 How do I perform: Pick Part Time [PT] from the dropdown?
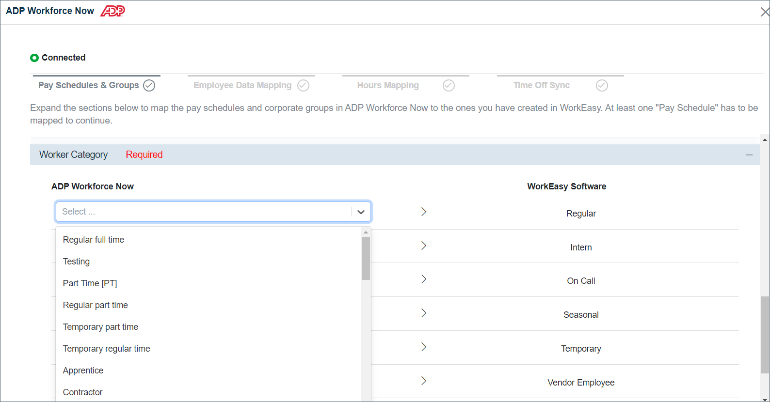coord(209,283)
